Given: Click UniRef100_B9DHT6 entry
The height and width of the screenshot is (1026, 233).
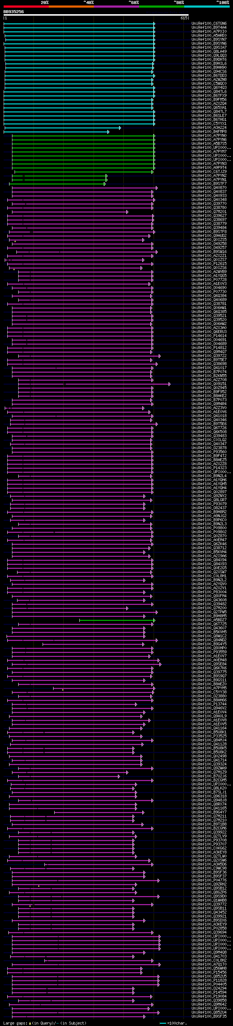Looking at the screenshot, I should 209,59.
